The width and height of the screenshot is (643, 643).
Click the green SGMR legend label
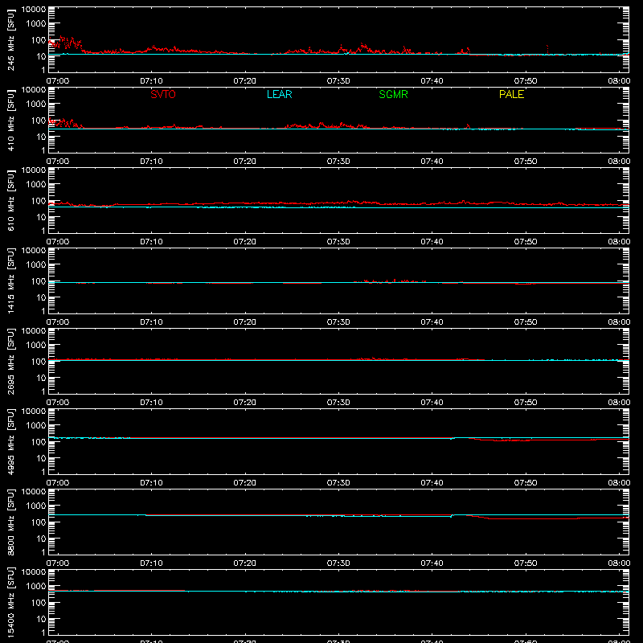[393, 94]
